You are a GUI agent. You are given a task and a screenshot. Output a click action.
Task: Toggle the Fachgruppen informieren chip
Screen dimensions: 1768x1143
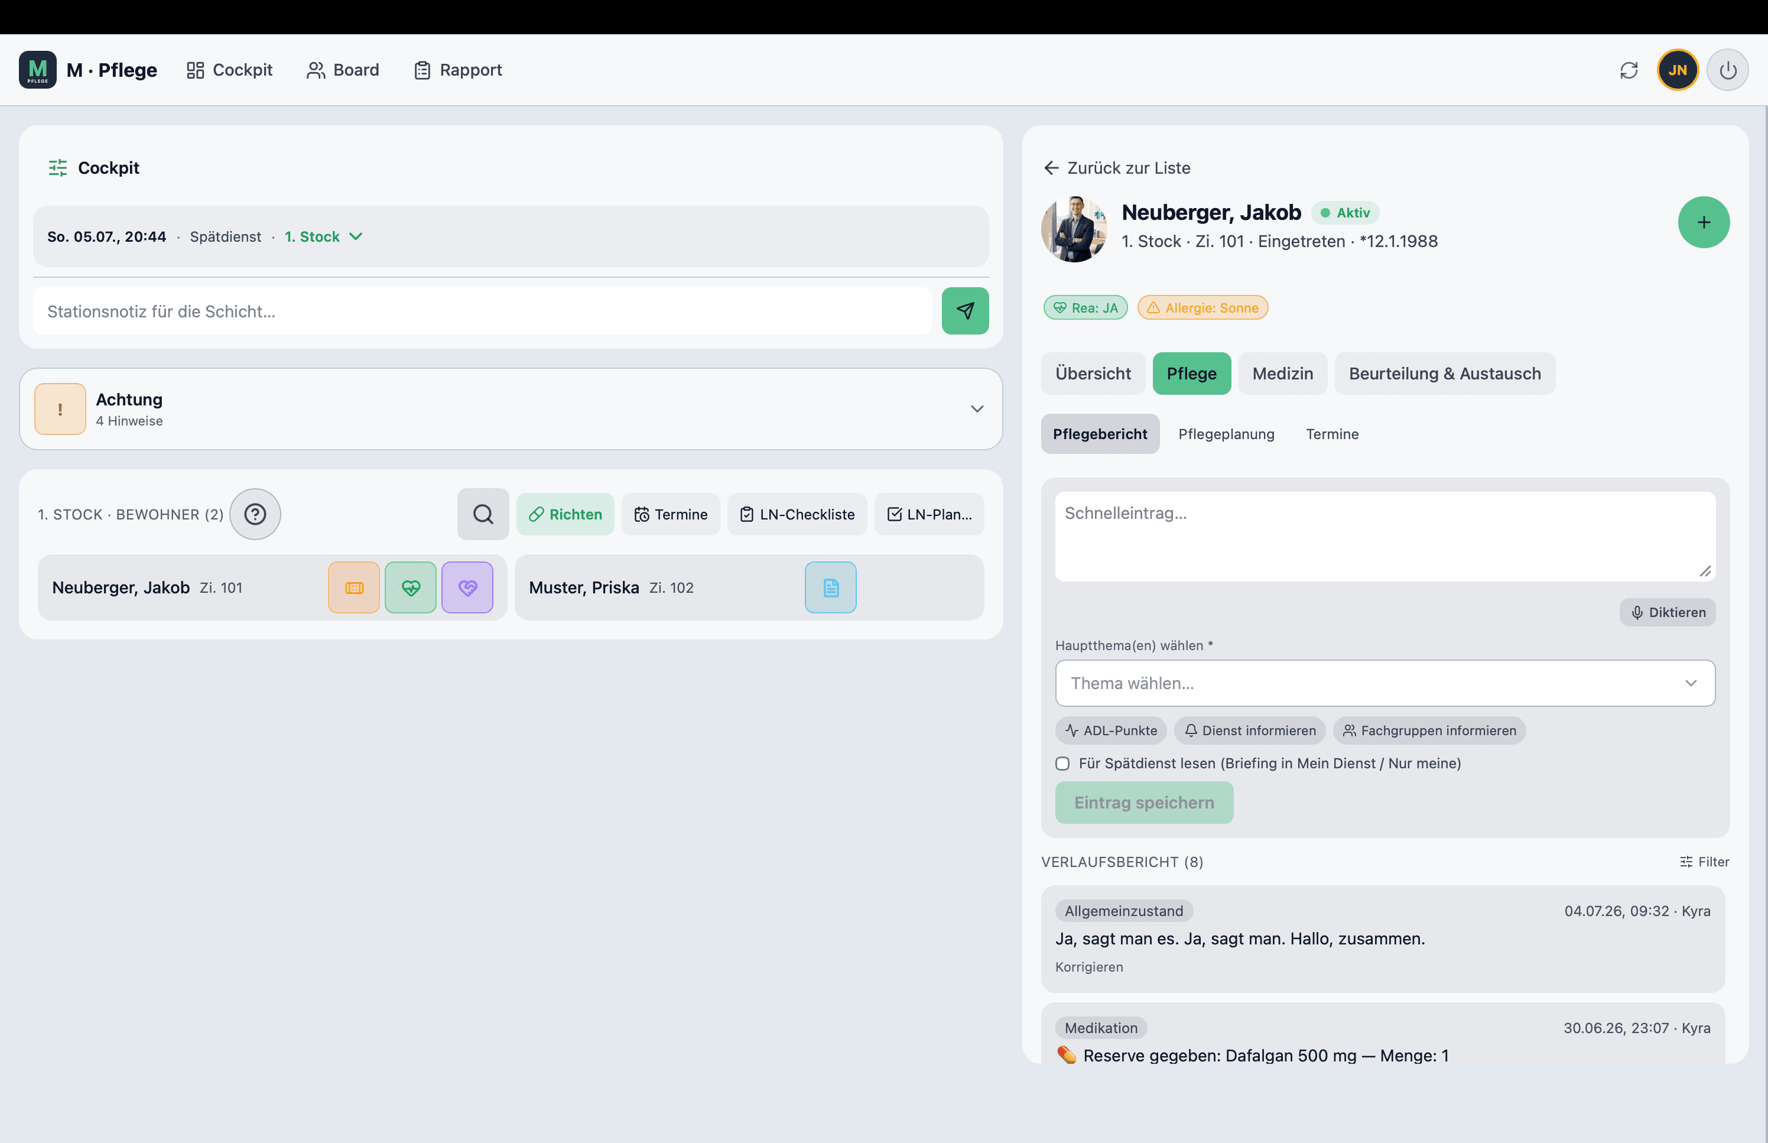click(x=1429, y=730)
